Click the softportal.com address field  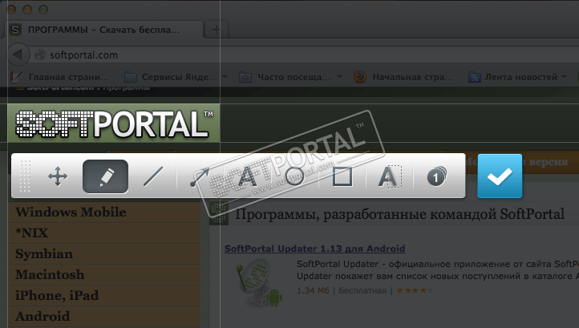pos(303,55)
